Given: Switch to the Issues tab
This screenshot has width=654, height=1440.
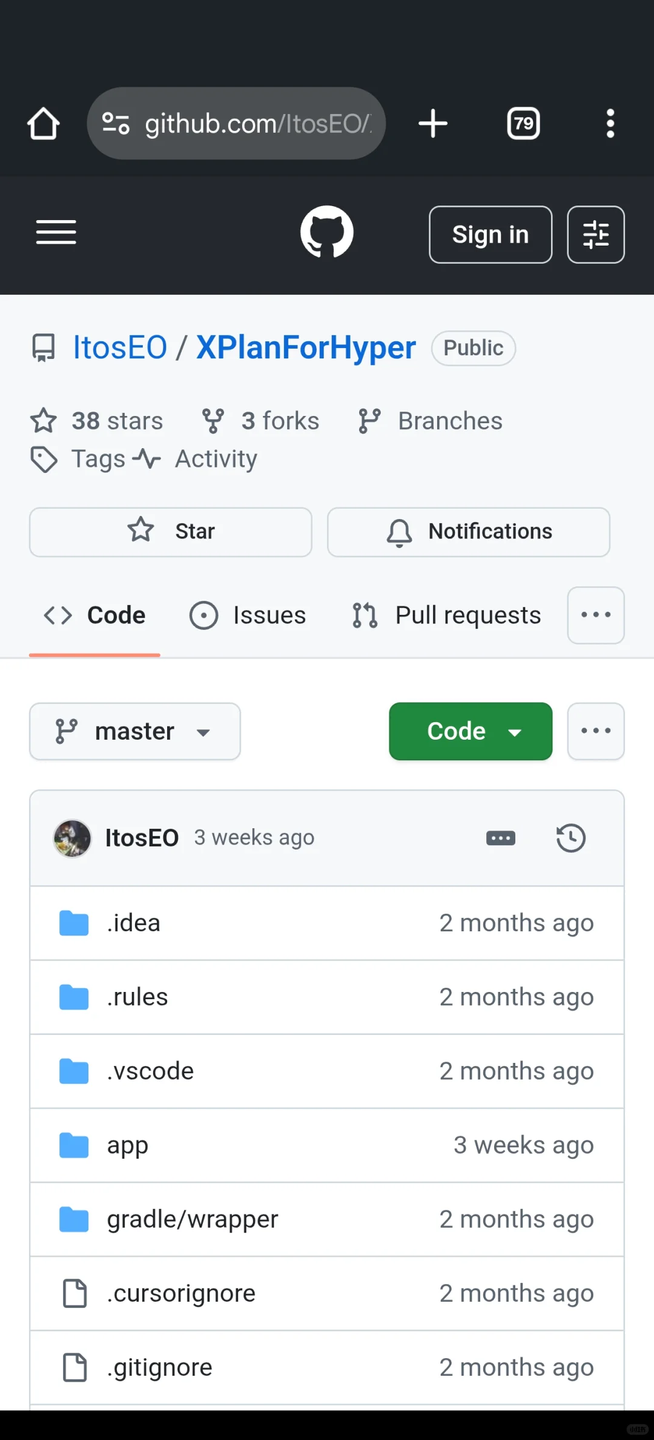Looking at the screenshot, I should pos(248,615).
